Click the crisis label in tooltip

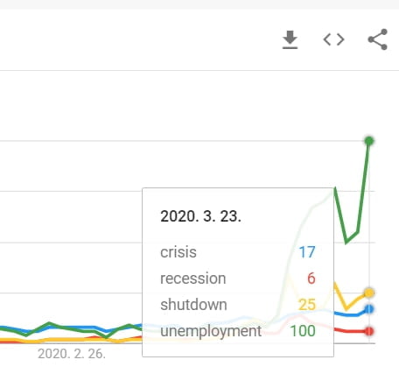pos(178,252)
